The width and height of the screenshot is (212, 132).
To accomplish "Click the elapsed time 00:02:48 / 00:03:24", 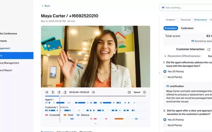I will point(79,92).
